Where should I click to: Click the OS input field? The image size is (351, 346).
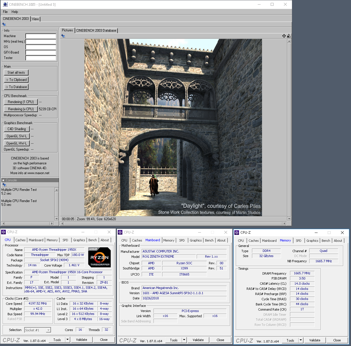pos(41,47)
